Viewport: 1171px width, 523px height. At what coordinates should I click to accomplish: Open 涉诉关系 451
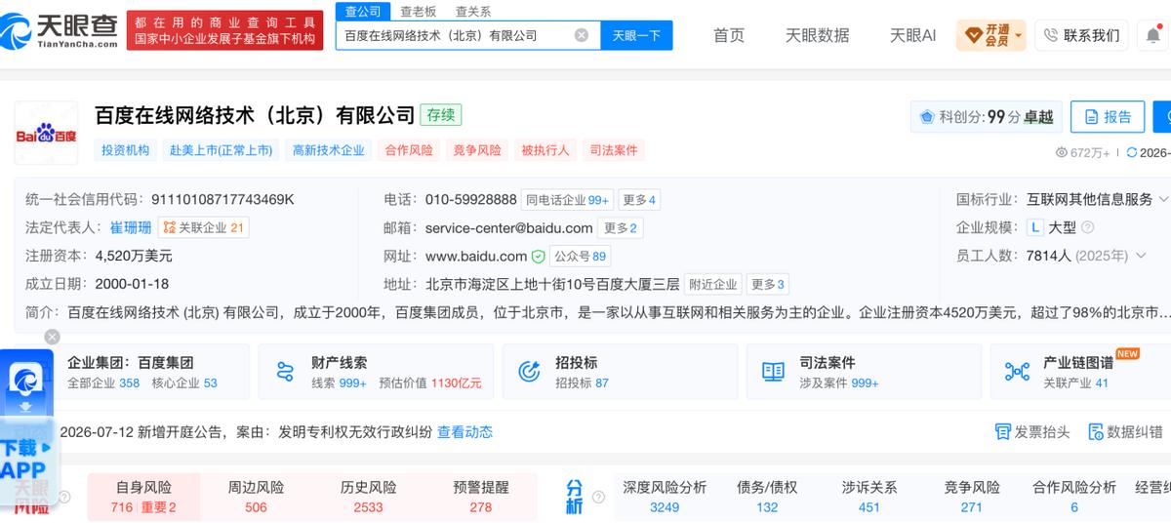click(869, 497)
